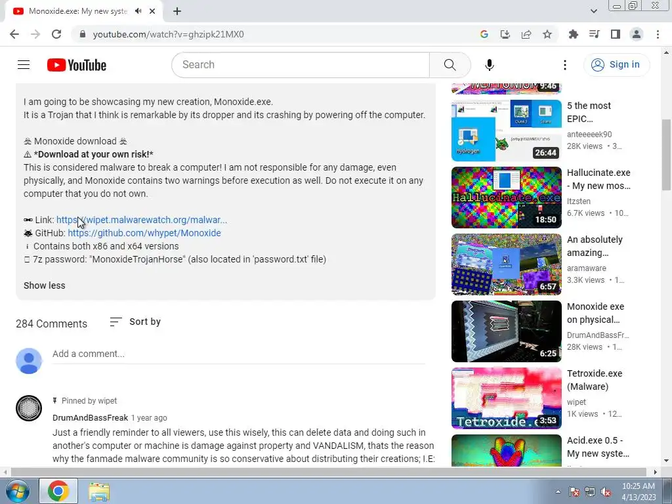Click the padlock site info icon
Image resolution: width=672 pixels, height=504 pixels.
point(83,34)
